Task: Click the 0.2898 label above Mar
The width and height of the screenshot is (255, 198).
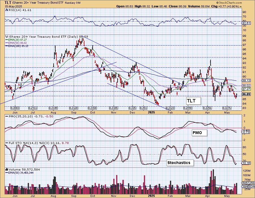Action: [188, 108]
